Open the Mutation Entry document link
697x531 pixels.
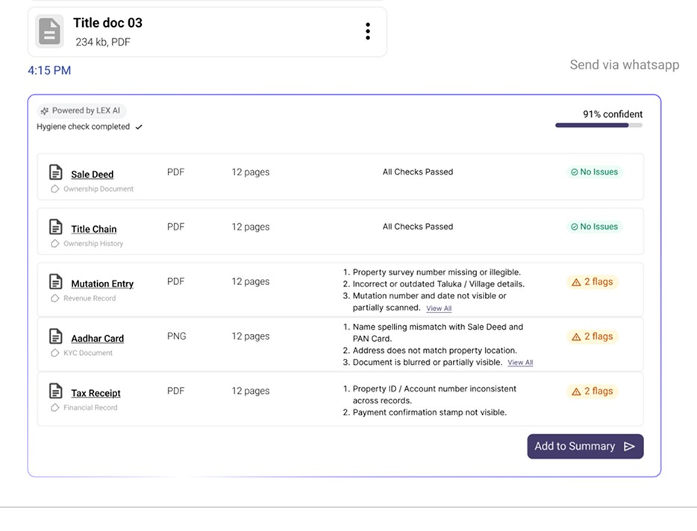coord(102,284)
